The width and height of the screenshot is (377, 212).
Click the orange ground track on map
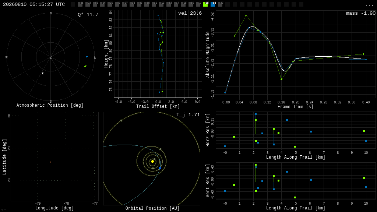click(50, 162)
